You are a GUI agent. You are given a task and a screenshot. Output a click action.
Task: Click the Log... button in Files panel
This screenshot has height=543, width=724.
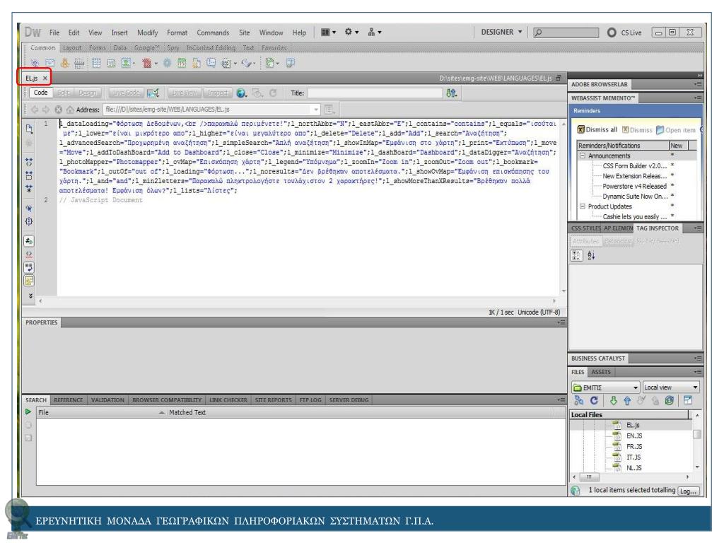688,491
